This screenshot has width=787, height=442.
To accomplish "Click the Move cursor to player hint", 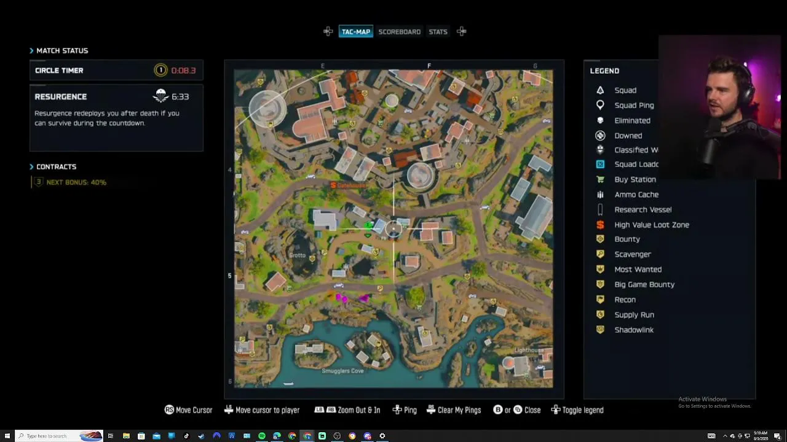I will pos(261,410).
